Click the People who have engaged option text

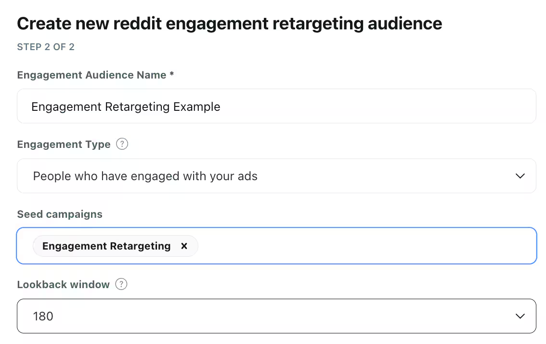[144, 176]
